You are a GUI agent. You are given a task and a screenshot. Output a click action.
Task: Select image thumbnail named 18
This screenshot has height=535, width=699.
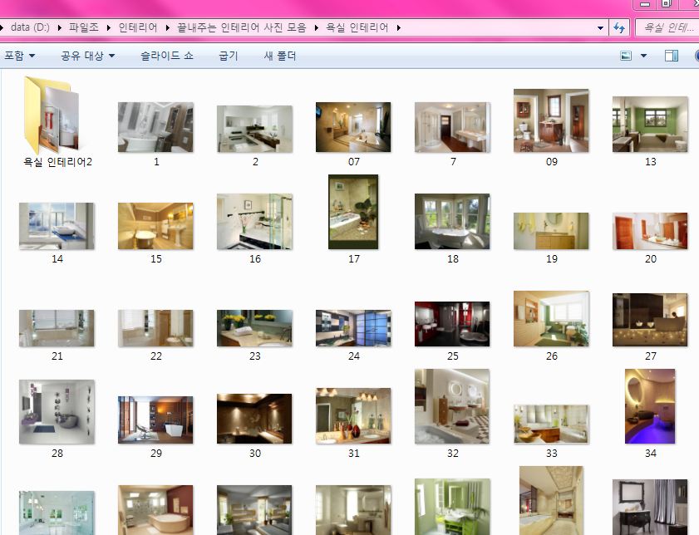pyautogui.click(x=452, y=222)
